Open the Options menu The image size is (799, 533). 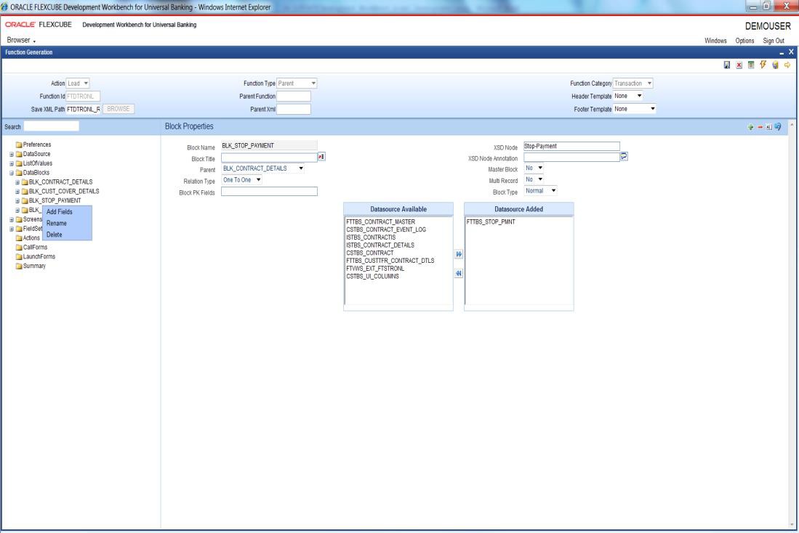tap(744, 41)
